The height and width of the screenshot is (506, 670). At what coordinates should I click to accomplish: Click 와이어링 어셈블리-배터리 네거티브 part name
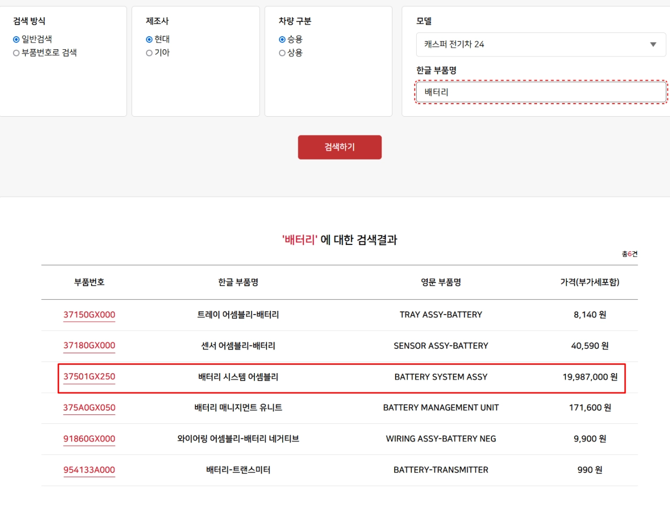click(x=238, y=438)
